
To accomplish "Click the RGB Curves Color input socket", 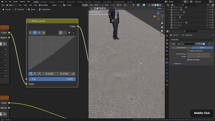I will 26,84.
